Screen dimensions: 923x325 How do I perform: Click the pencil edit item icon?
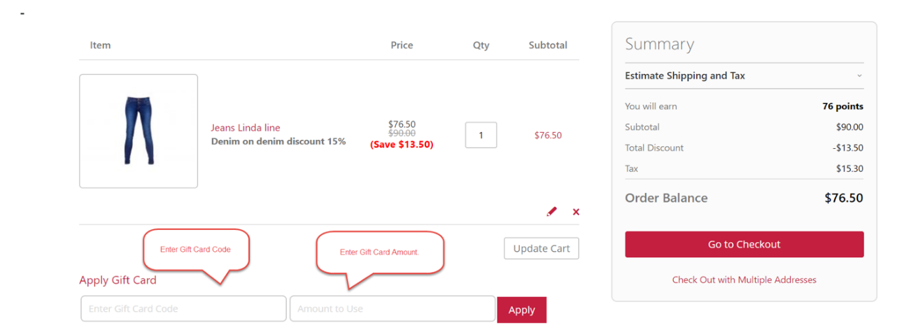(551, 211)
